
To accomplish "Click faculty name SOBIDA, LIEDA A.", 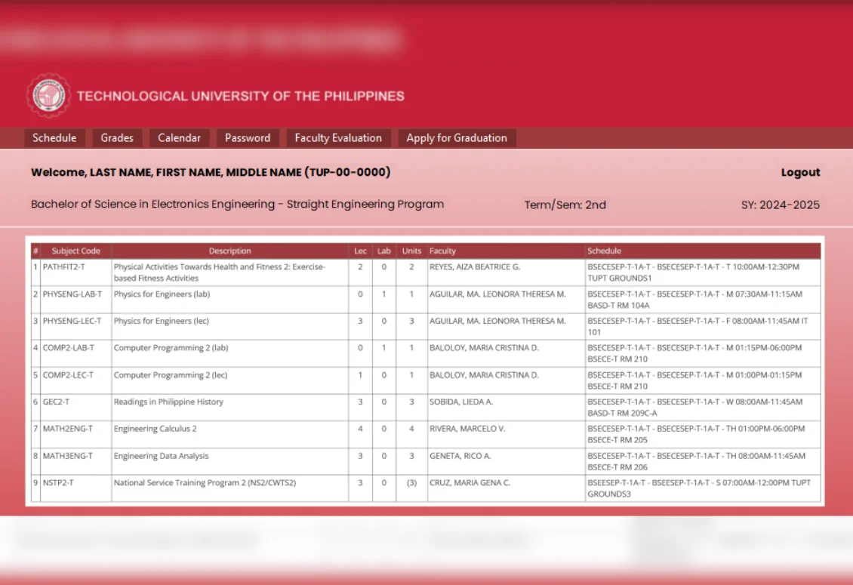I will point(460,402).
